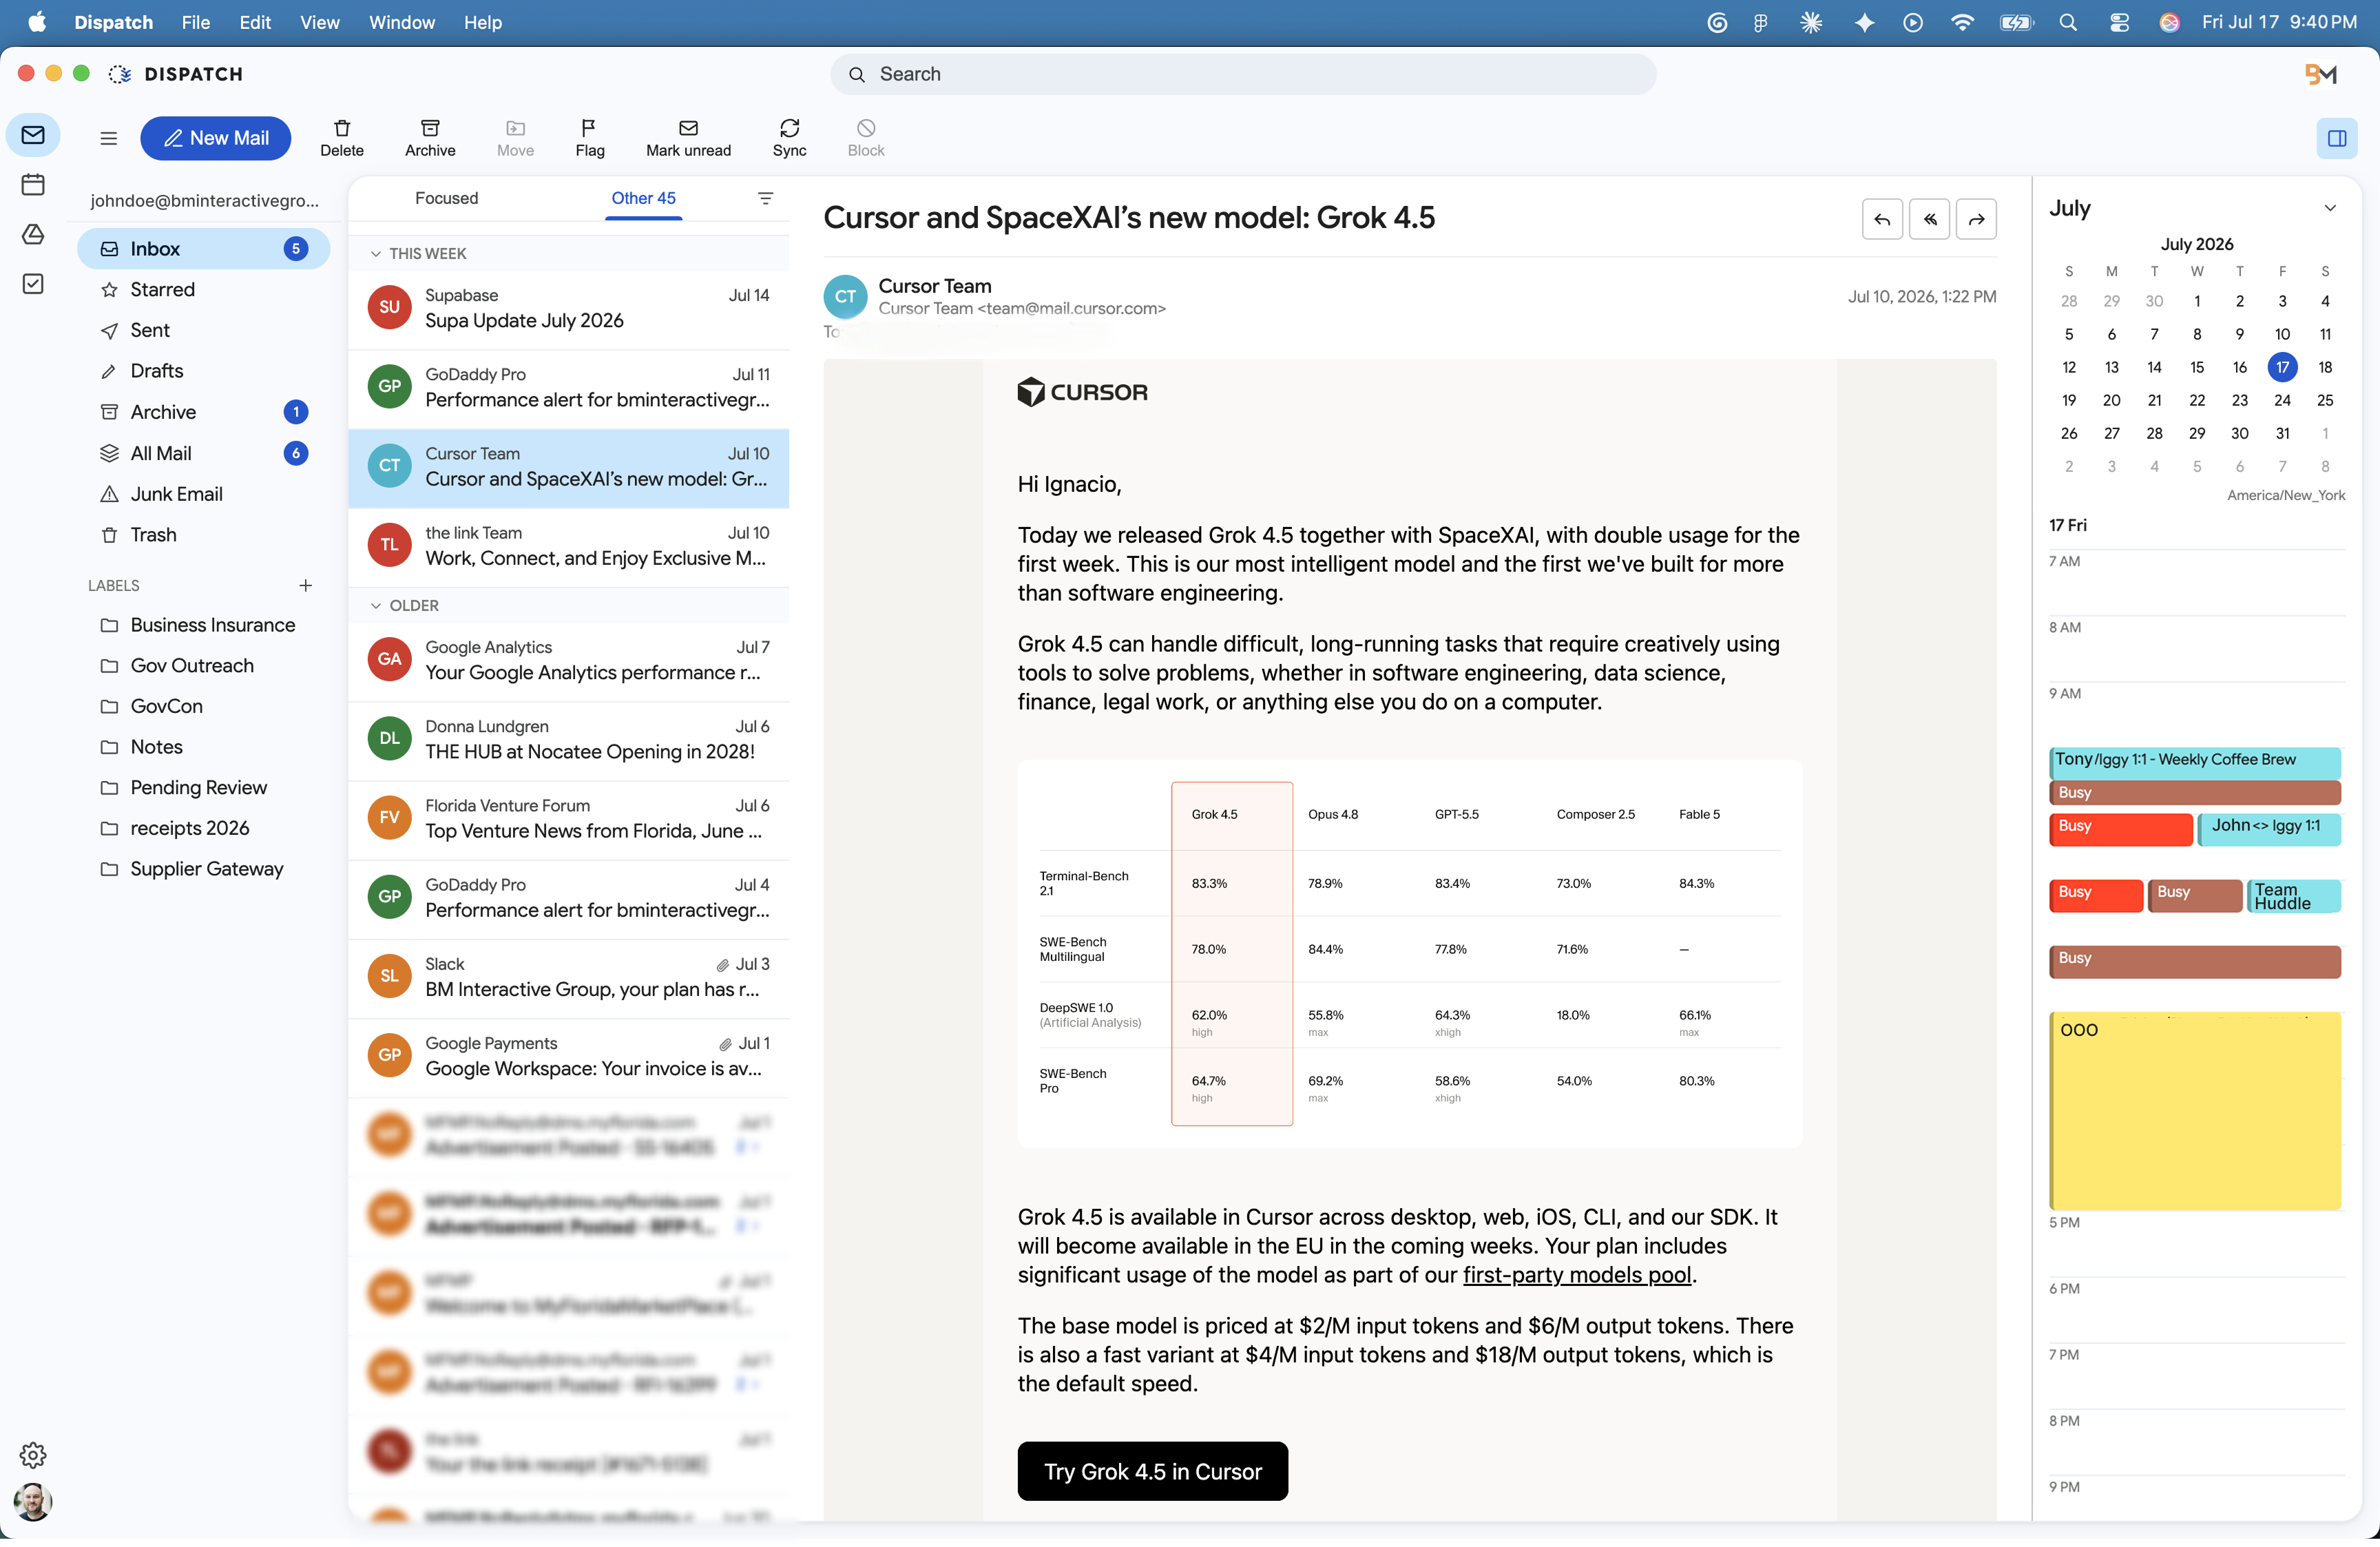Add a new label with plus icon
This screenshot has height=1547, width=2380.
[306, 585]
